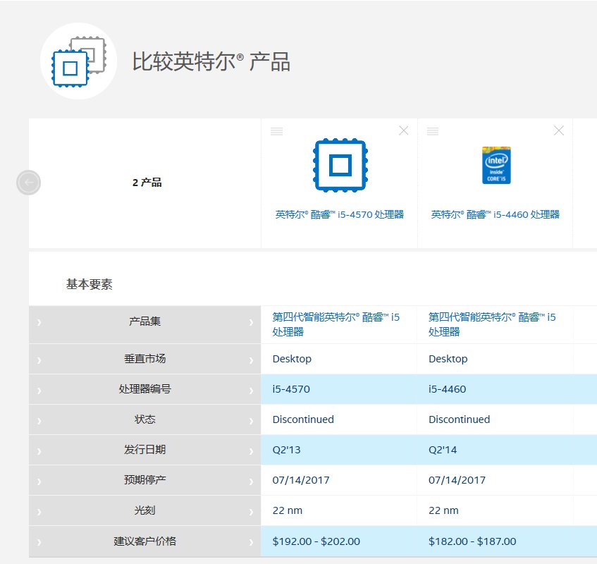Remove the i5-4570 processor from the comparison
Viewport: 597px width, 564px height.
[x=403, y=130]
